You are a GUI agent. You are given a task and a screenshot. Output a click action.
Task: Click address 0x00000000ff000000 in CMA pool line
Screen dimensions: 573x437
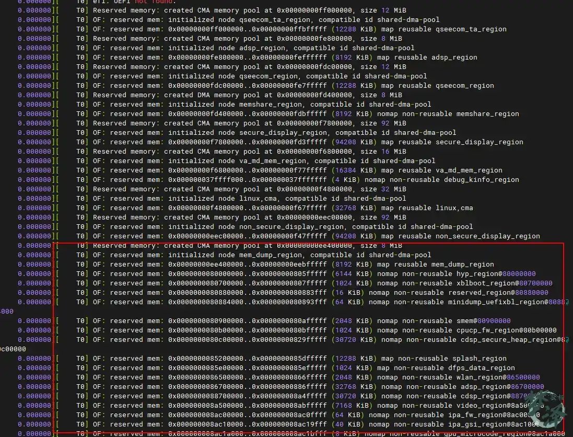[314, 10]
